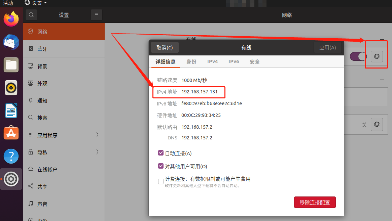
Task: Click the DNS value 192.168.157.2
Action: click(x=197, y=138)
